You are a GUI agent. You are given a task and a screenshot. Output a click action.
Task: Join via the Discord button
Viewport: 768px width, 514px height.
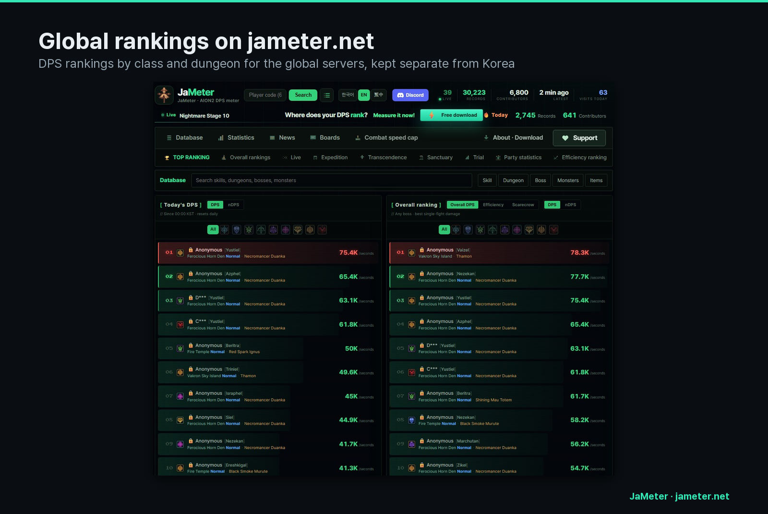click(410, 95)
